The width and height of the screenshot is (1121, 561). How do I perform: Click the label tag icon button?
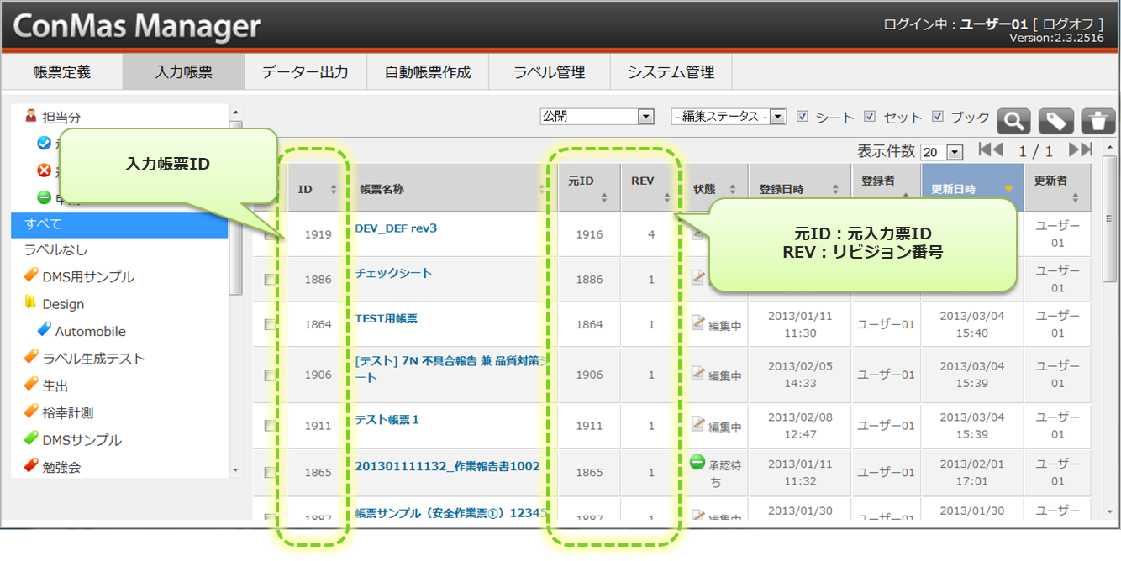coord(1055,121)
